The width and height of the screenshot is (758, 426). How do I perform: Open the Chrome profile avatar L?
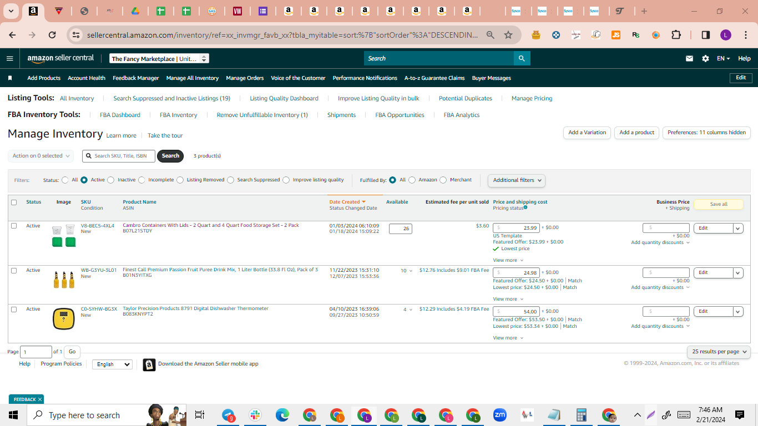pyautogui.click(x=726, y=35)
